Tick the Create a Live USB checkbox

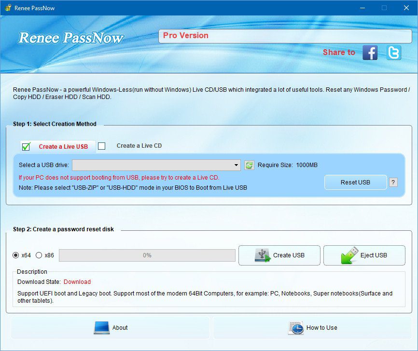26,147
